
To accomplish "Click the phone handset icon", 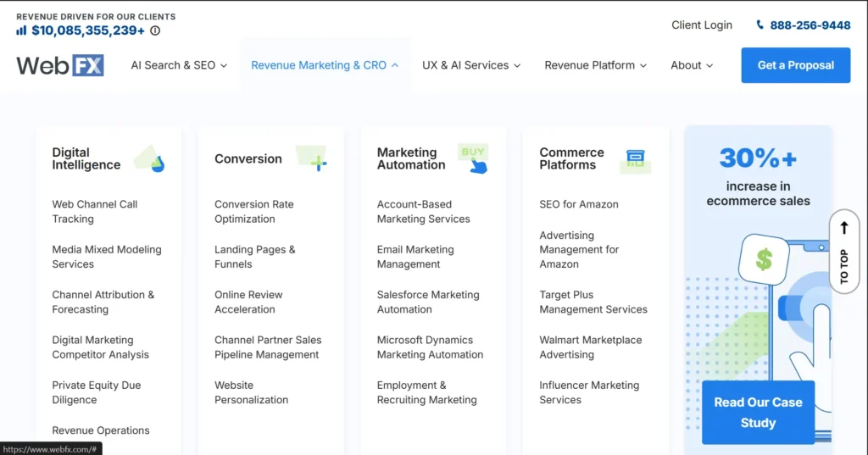I will click(x=760, y=25).
